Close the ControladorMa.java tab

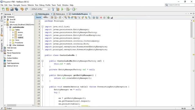[x=90, y=14]
